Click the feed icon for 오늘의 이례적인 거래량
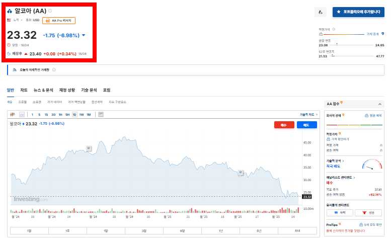The image size is (391, 241). tap(15, 70)
